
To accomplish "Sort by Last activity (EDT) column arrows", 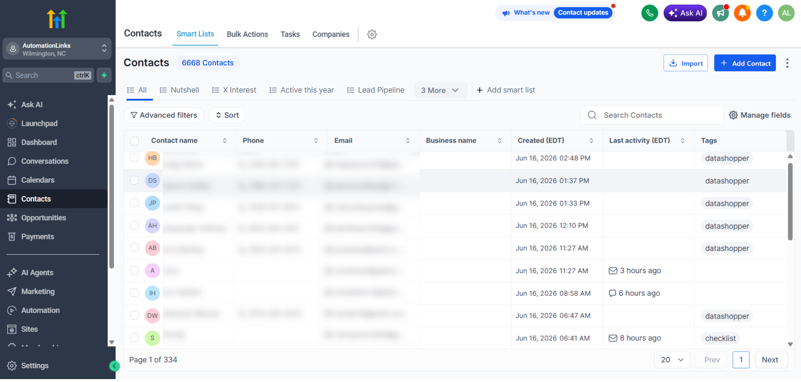I will click(x=683, y=141).
